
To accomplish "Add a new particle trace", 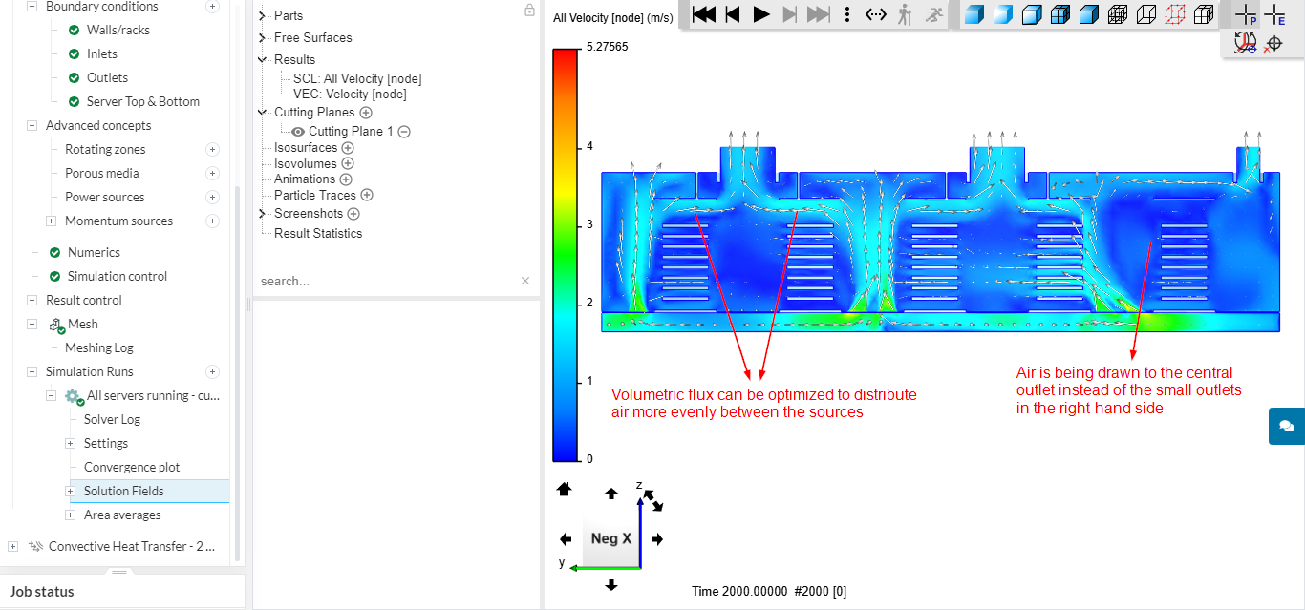I will [x=366, y=195].
